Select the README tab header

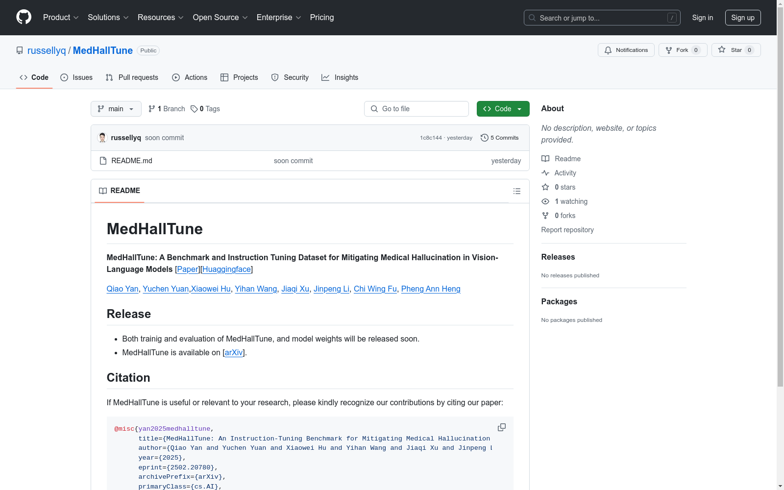120,191
